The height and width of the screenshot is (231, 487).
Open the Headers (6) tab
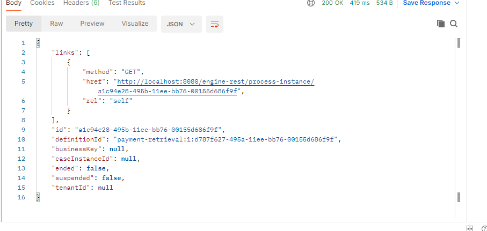81,3
